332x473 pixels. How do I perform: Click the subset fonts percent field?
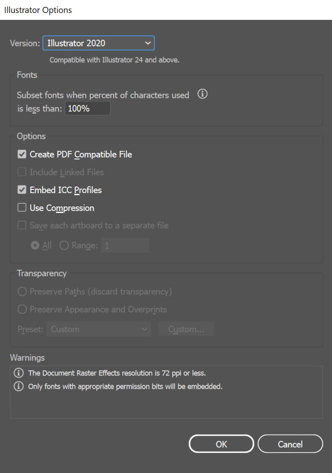pos(87,109)
